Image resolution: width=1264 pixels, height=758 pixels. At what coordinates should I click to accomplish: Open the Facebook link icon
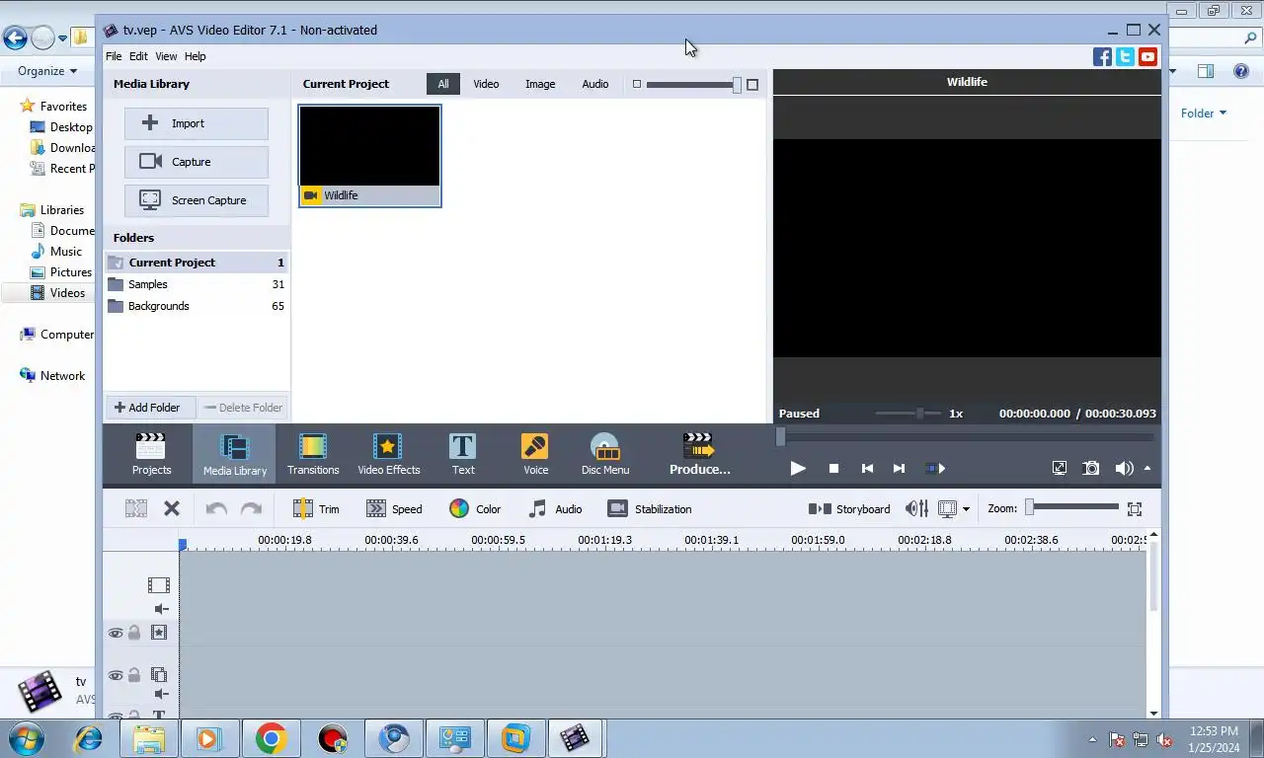click(x=1102, y=57)
